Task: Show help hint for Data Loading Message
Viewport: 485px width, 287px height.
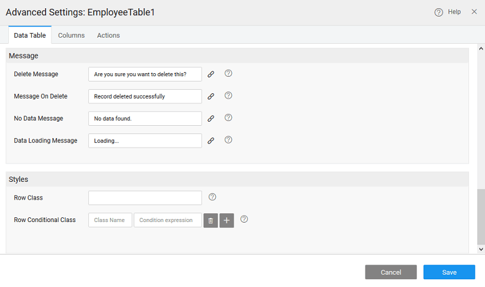Action: 228,140
